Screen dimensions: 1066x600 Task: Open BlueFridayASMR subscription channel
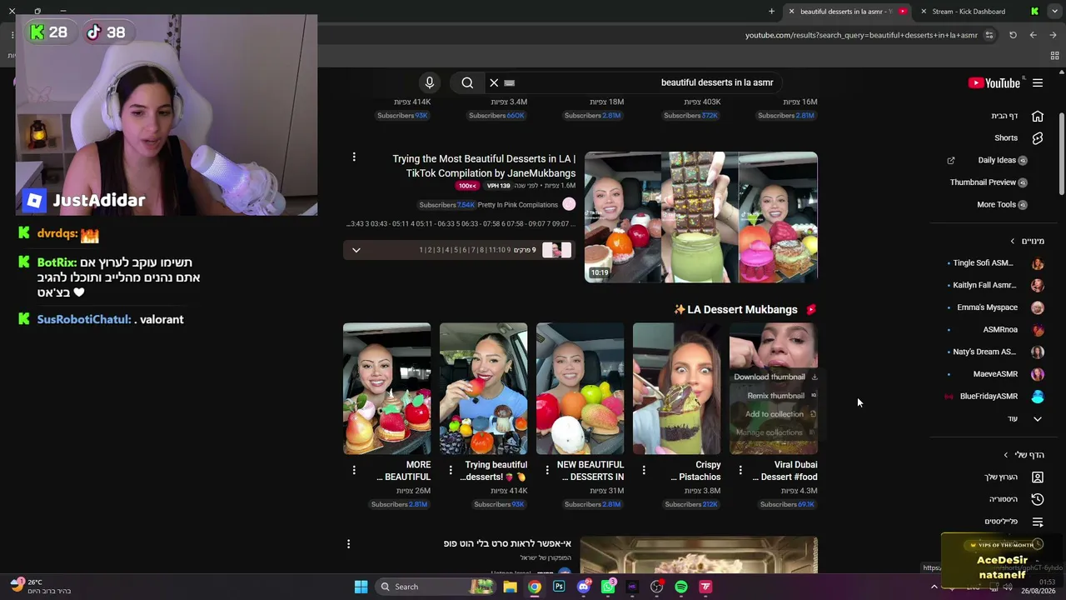(995, 397)
